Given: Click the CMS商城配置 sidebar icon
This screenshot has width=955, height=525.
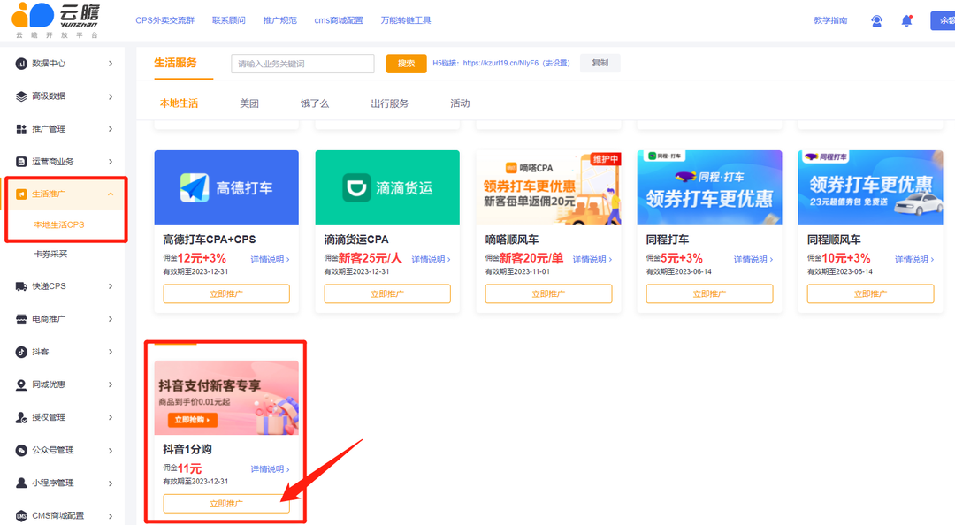Looking at the screenshot, I should click(x=21, y=516).
